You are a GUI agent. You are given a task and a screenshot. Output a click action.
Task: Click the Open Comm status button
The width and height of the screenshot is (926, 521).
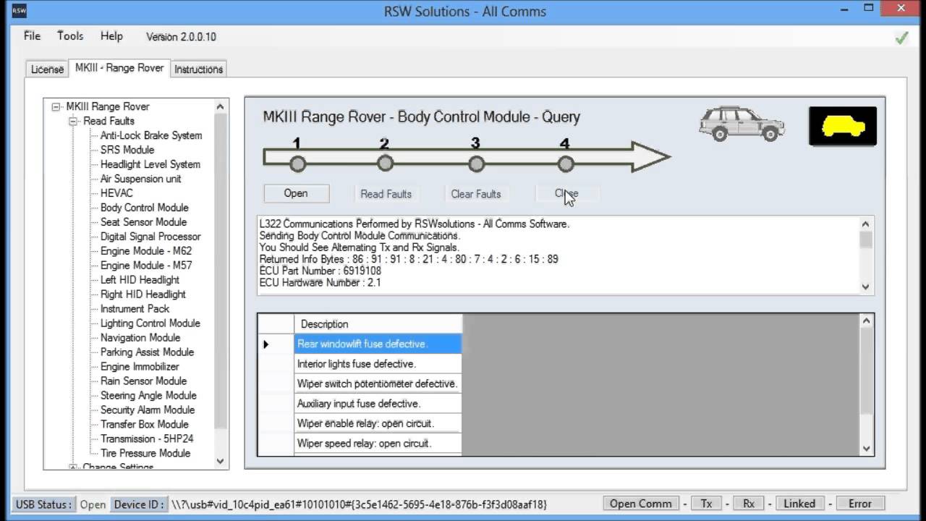[x=641, y=504]
